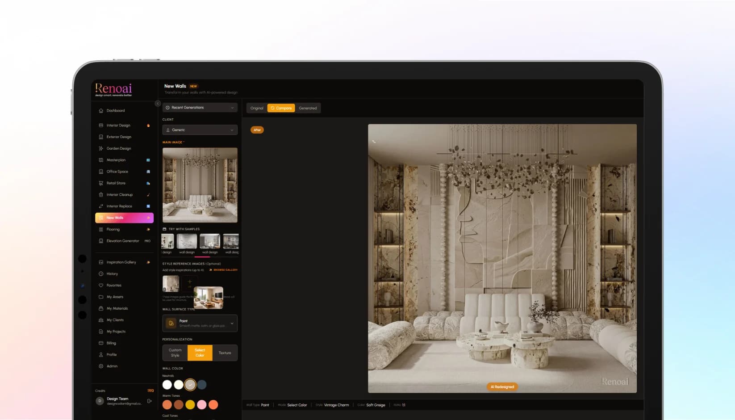Viewport: 735px width, 420px height.
Task: Add a style reference image with plus
Action: pyautogui.click(x=189, y=283)
